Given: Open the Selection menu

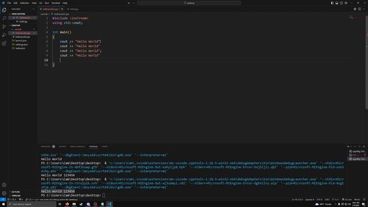Looking at the screenshot, I should (24, 3).
